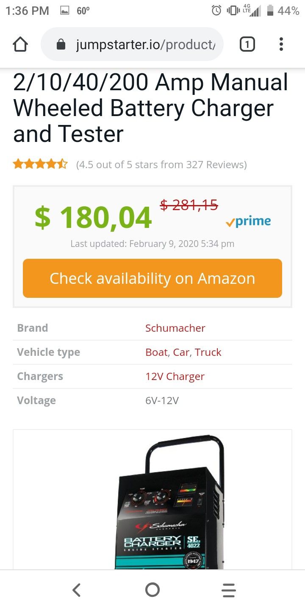Open Android recent apps menu button
This screenshot has height=610, width=305.
pyautogui.click(x=229, y=590)
